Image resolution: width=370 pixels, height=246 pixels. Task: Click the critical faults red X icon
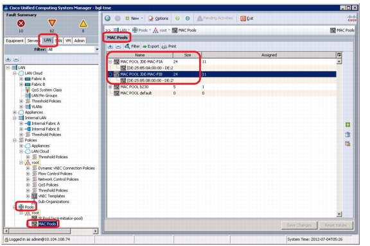(x=21, y=23)
